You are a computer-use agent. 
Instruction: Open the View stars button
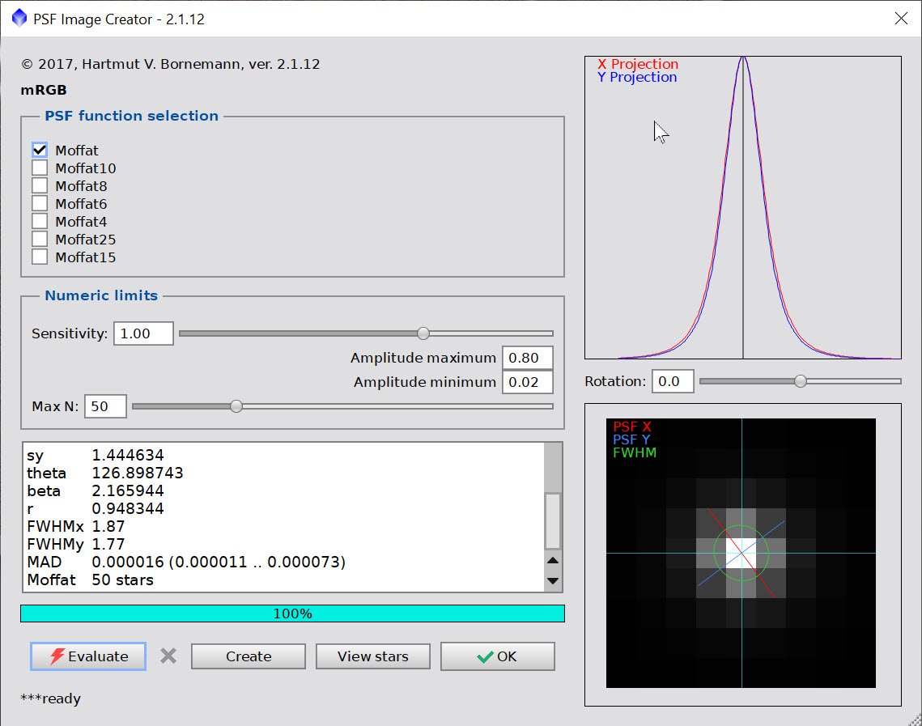tap(373, 656)
